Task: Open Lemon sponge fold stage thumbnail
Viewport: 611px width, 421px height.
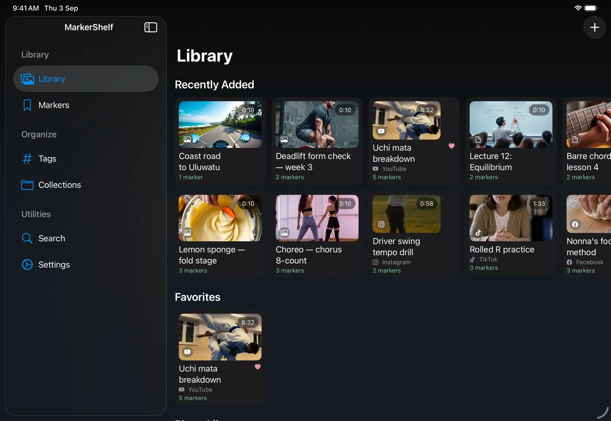Action: 220,218
